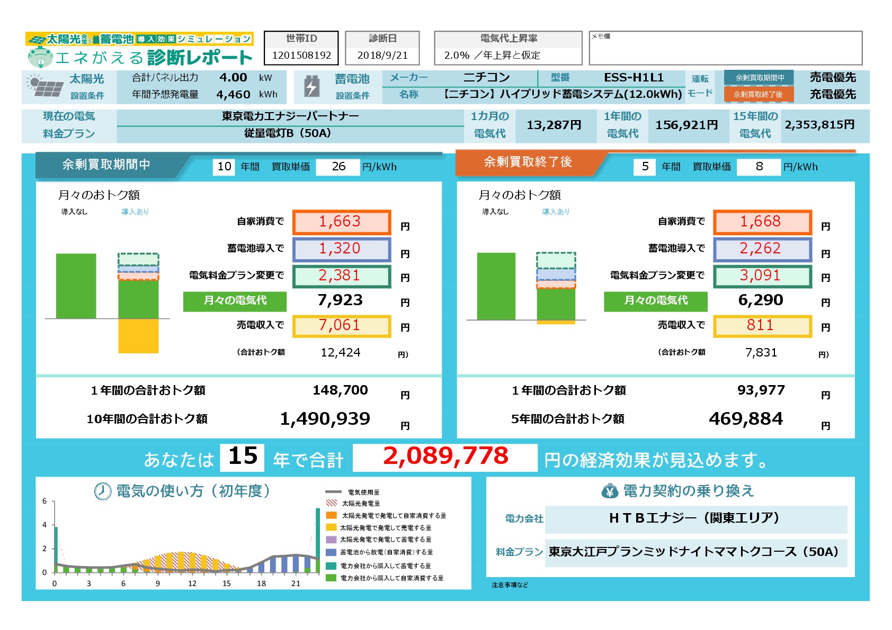Click 1年間の合計おトク額 148,700
892x630 pixels.
tap(340, 390)
